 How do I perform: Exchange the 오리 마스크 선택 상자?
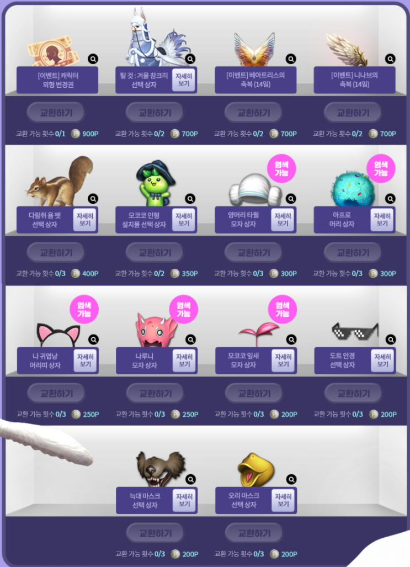pyautogui.click(x=254, y=533)
